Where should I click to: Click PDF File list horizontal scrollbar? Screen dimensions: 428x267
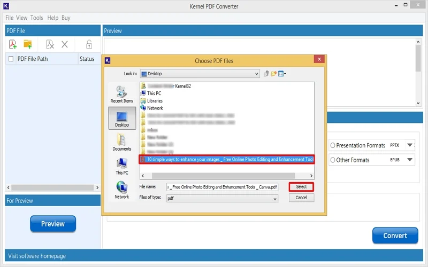click(x=52, y=188)
